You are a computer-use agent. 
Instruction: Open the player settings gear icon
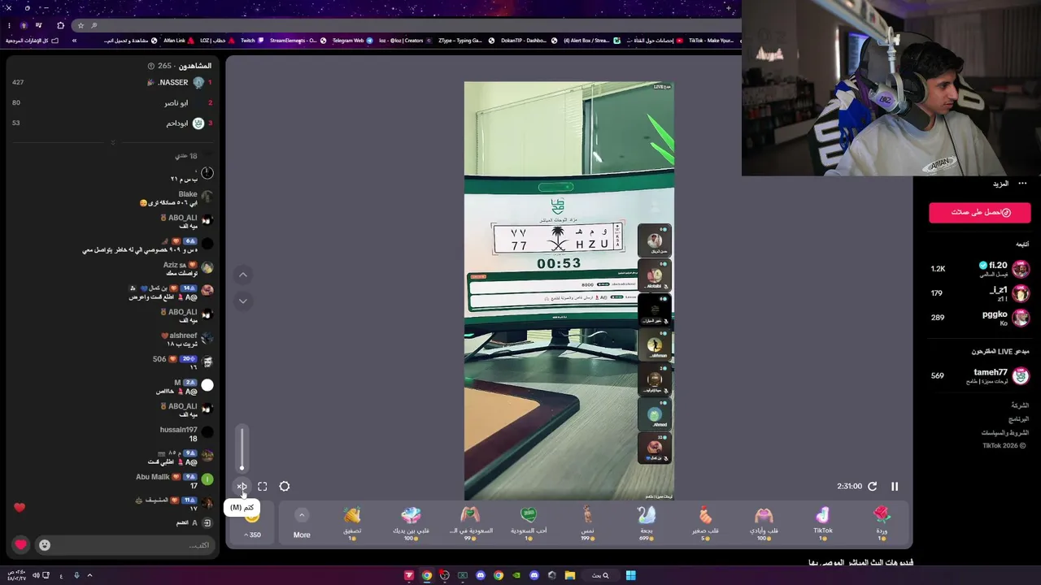[x=285, y=487]
